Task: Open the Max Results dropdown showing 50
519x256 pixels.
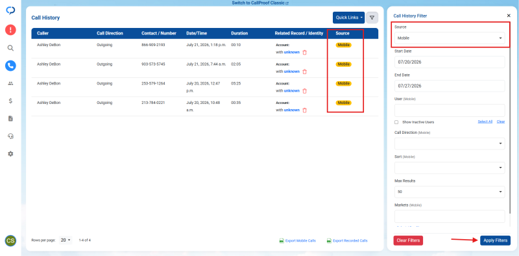Action: (450, 192)
